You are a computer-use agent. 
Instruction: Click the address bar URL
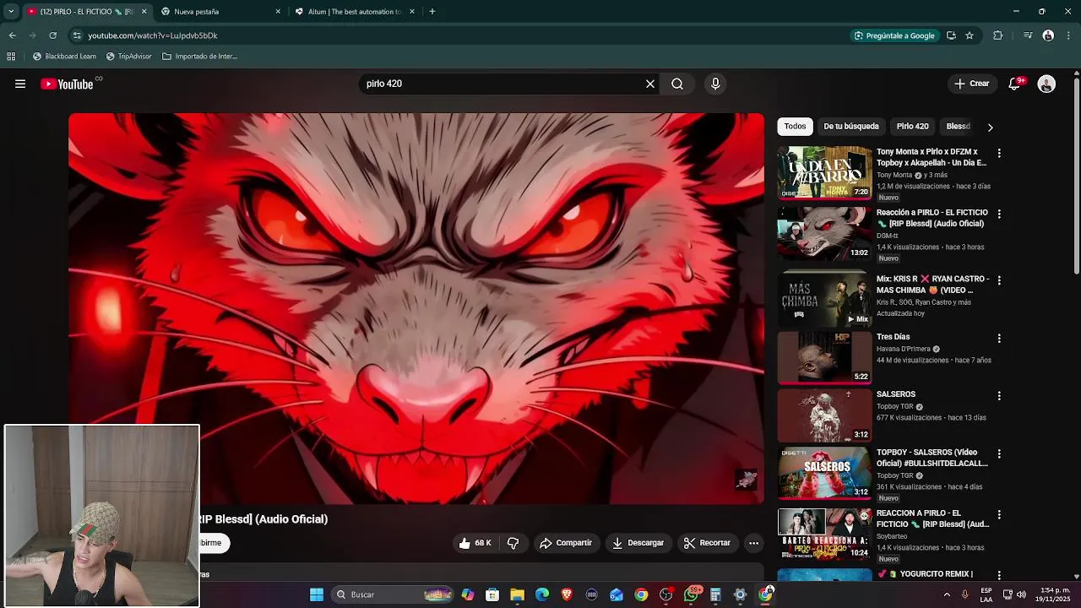click(x=152, y=35)
